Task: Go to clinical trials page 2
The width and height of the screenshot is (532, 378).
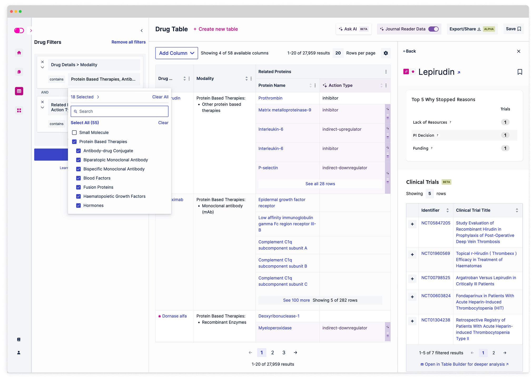Action: click(x=494, y=353)
